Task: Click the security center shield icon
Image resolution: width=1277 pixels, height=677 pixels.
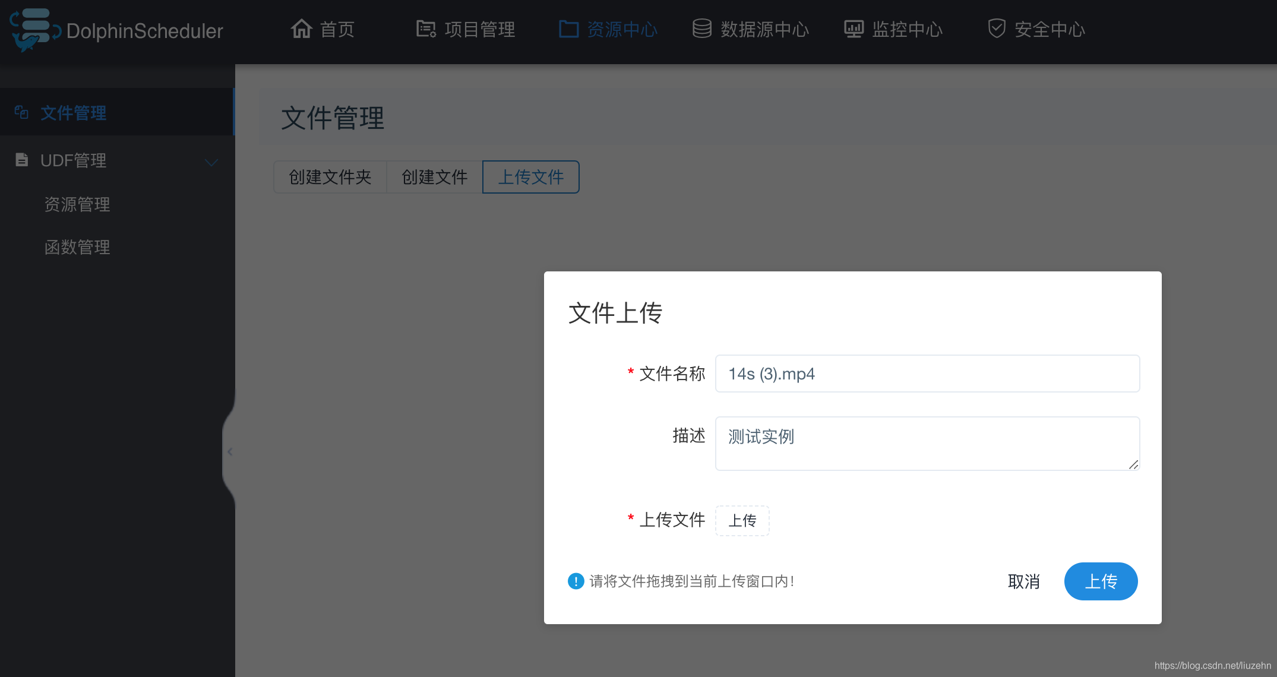Action: click(x=996, y=29)
